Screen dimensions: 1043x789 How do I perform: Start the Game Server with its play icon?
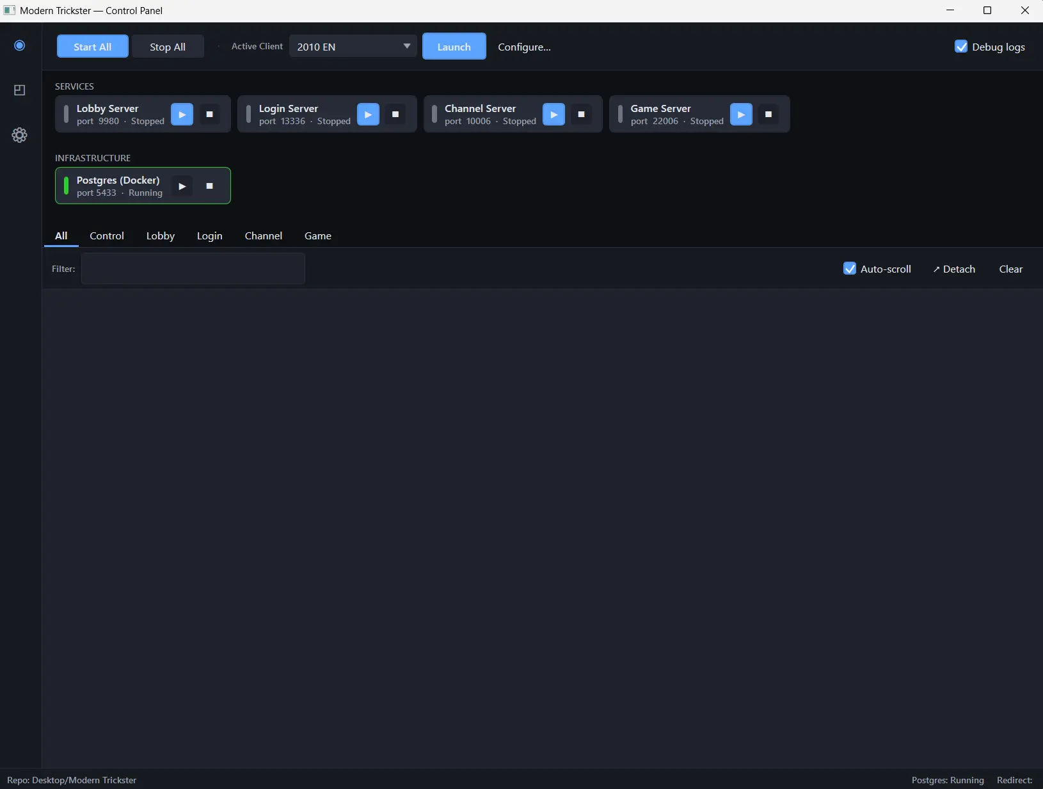pos(741,115)
